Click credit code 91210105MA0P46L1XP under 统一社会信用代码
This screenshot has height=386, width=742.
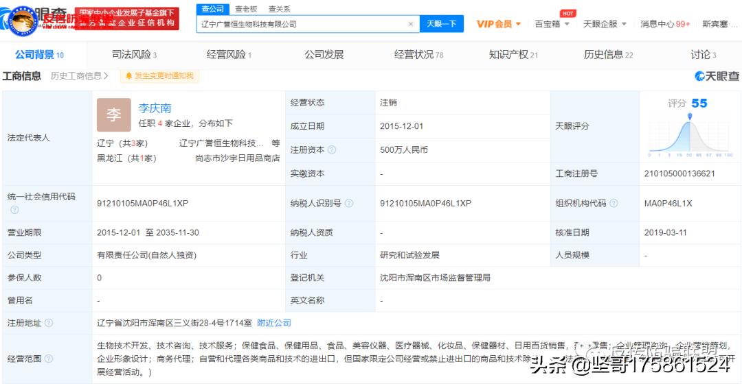(142, 203)
